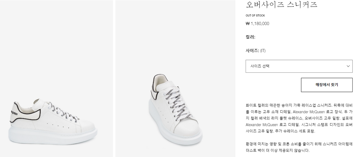Click the 매장에서 찾기 button
The image size is (357, 157).
pos(327,85)
